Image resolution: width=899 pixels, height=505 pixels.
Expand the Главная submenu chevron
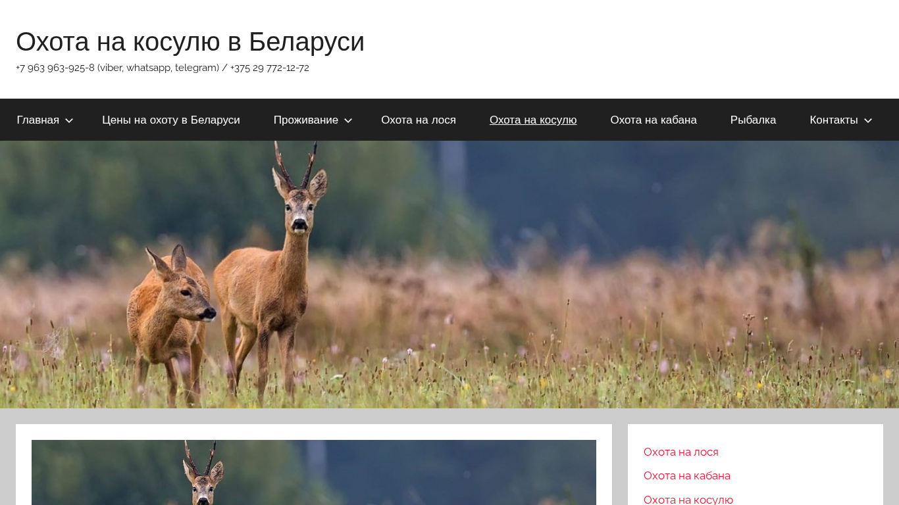click(x=69, y=120)
